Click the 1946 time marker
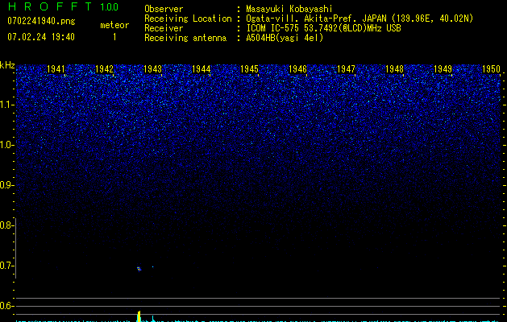This screenshot has width=507, height=322. coord(297,69)
